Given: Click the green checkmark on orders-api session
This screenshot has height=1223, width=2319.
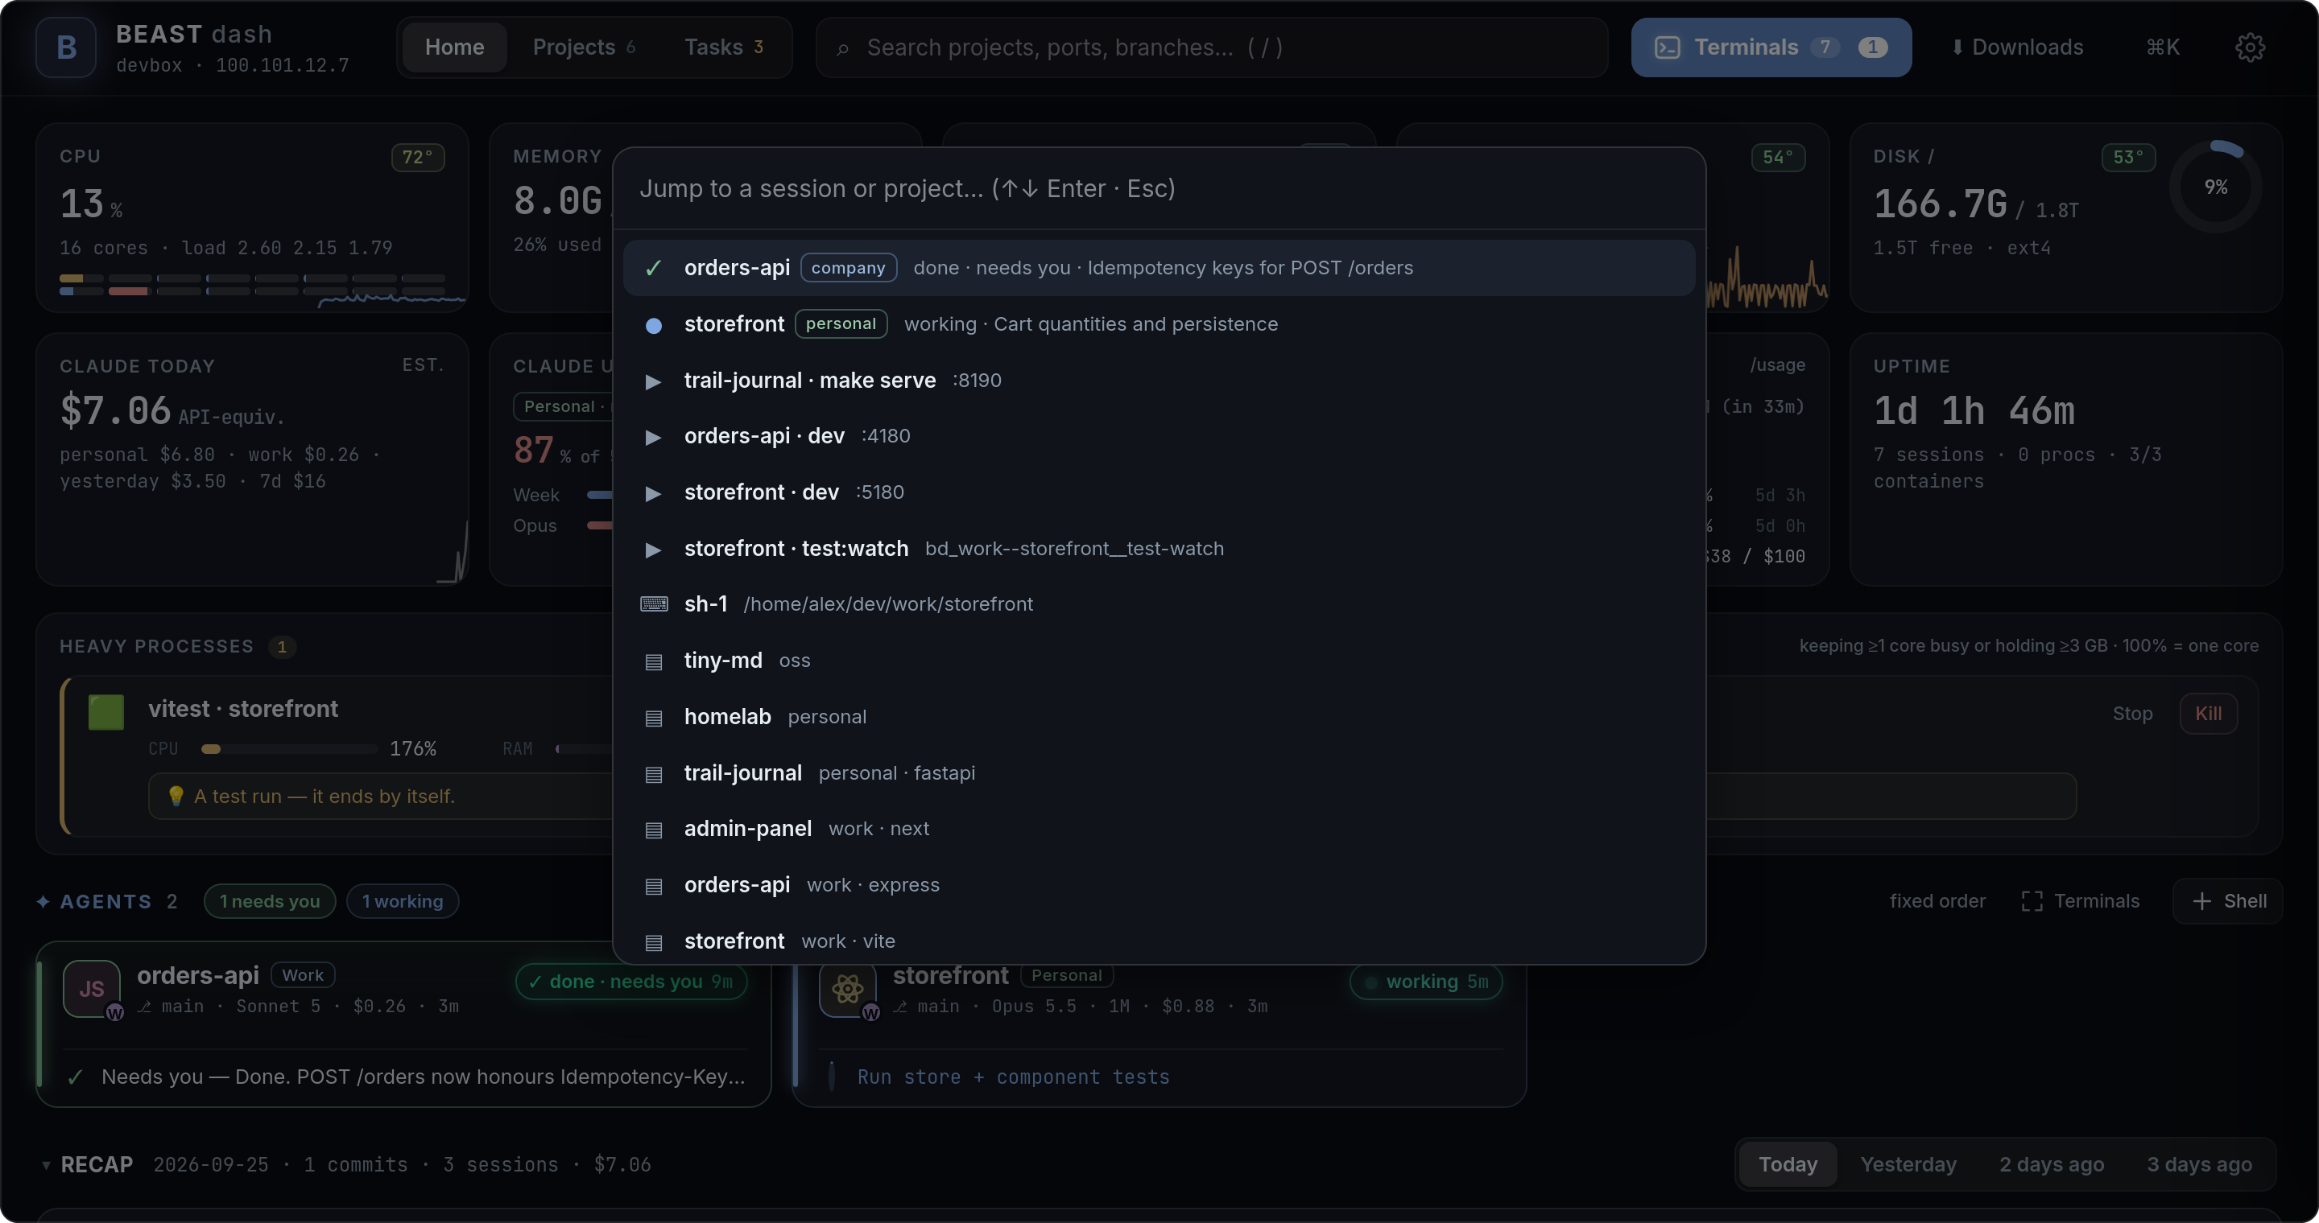Looking at the screenshot, I should [x=654, y=268].
